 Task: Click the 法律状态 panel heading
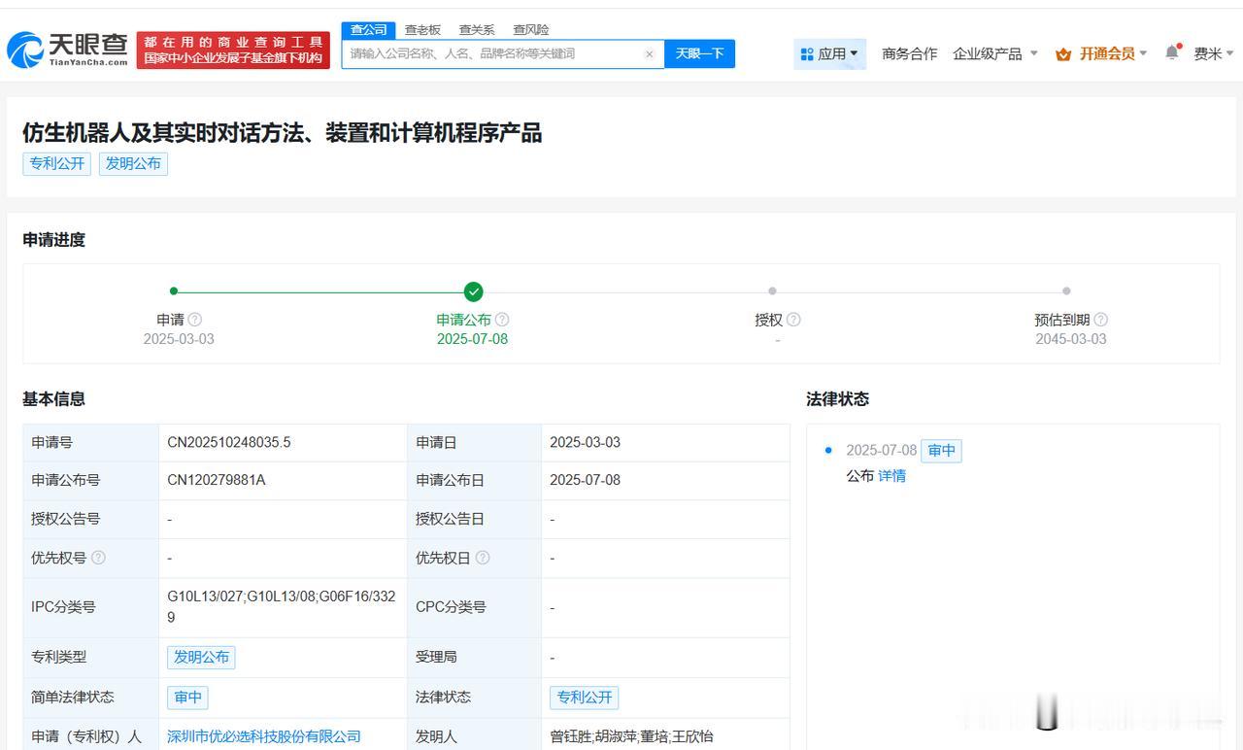[837, 398]
